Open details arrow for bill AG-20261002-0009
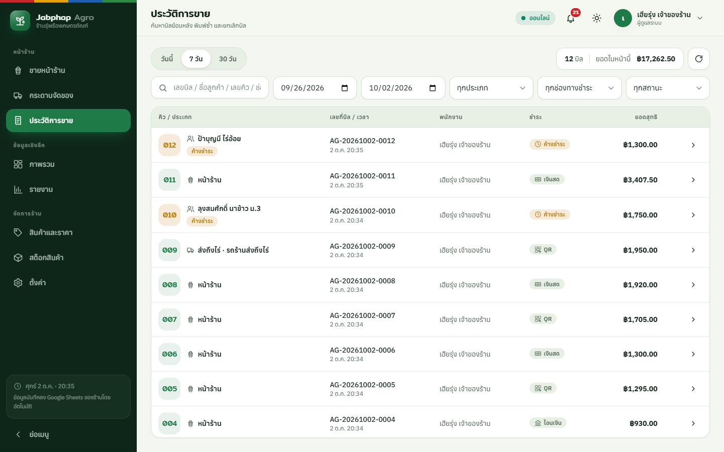The height and width of the screenshot is (452, 724). tap(693, 250)
